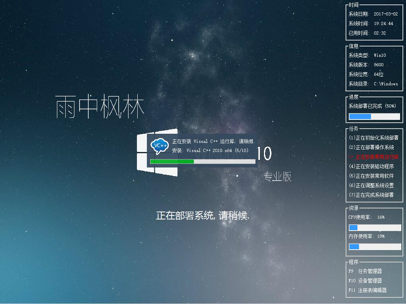Click the CPU usage bar
Image resolution: width=406 pixels, height=304 pixels.
click(x=375, y=228)
